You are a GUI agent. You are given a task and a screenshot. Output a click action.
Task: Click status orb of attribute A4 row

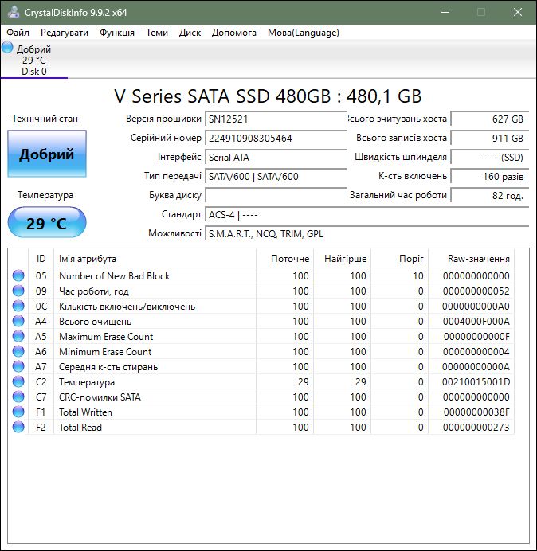(x=18, y=321)
